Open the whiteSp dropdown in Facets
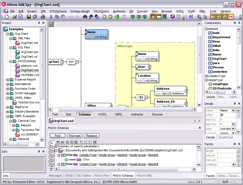This screenshot has height=185, width=243. 233,165
